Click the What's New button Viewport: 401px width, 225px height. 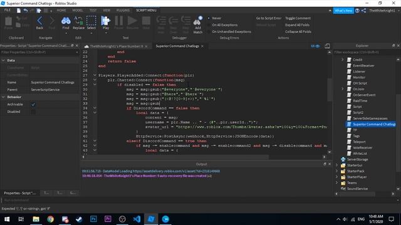(x=343, y=11)
